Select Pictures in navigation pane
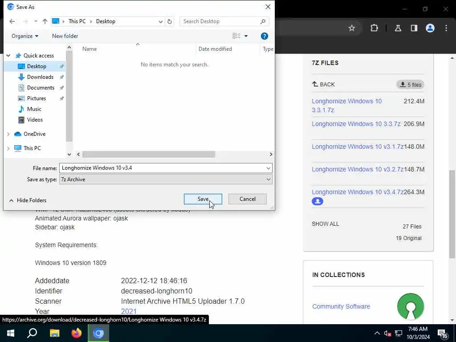456x342 pixels. (37, 98)
